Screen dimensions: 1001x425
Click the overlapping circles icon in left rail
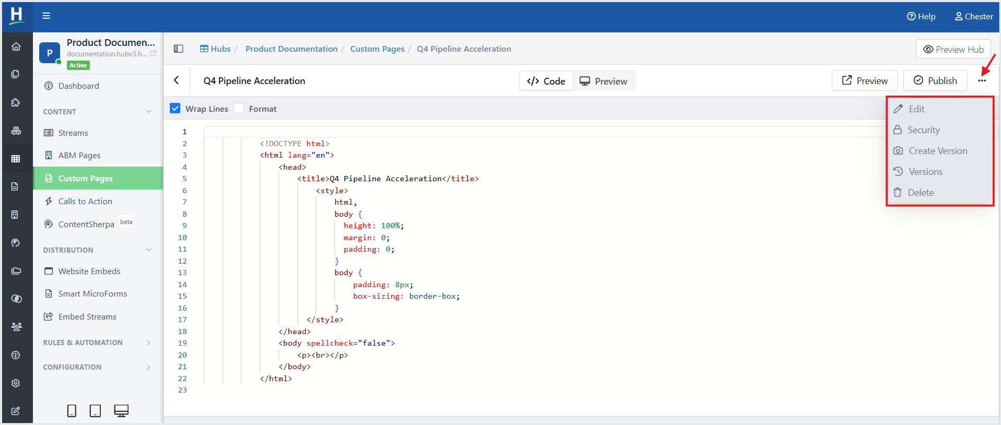[x=16, y=299]
